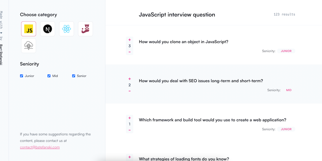
Task: Pick the Jest category icon
Action: [85, 29]
